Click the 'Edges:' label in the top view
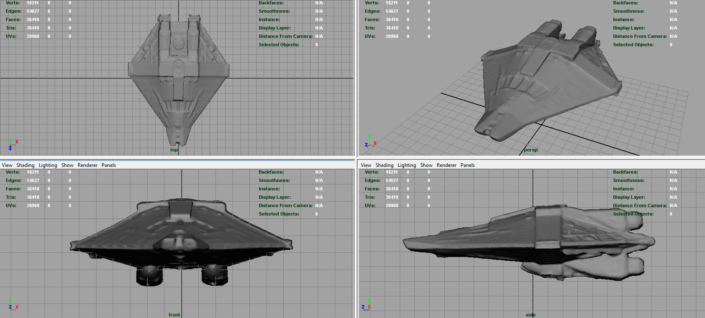 point(13,11)
